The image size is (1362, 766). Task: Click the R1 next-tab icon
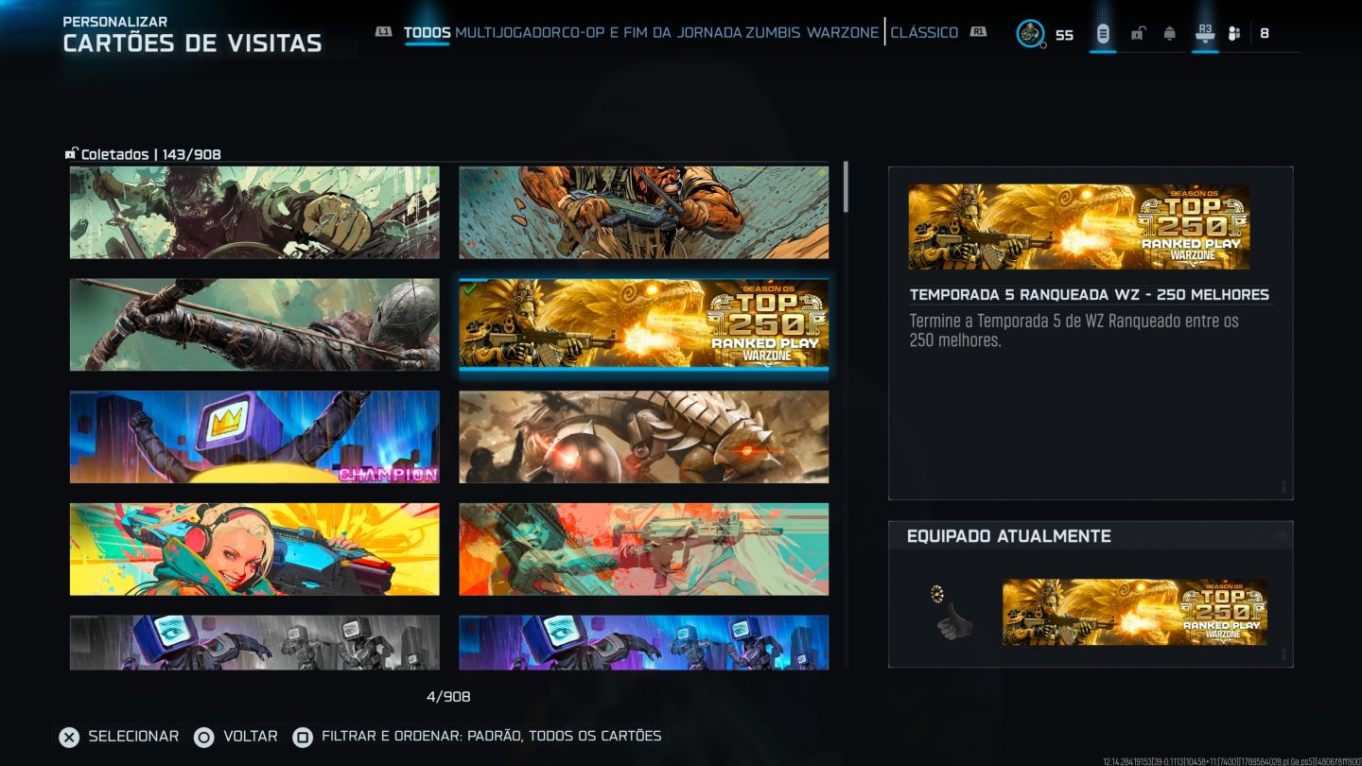(978, 32)
